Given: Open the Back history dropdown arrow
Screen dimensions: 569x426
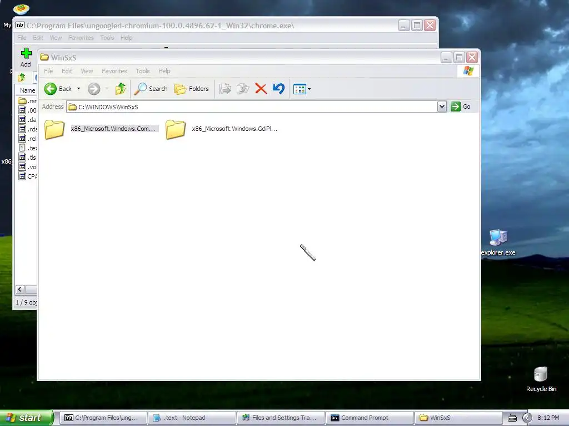Looking at the screenshot, I should 78,89.
